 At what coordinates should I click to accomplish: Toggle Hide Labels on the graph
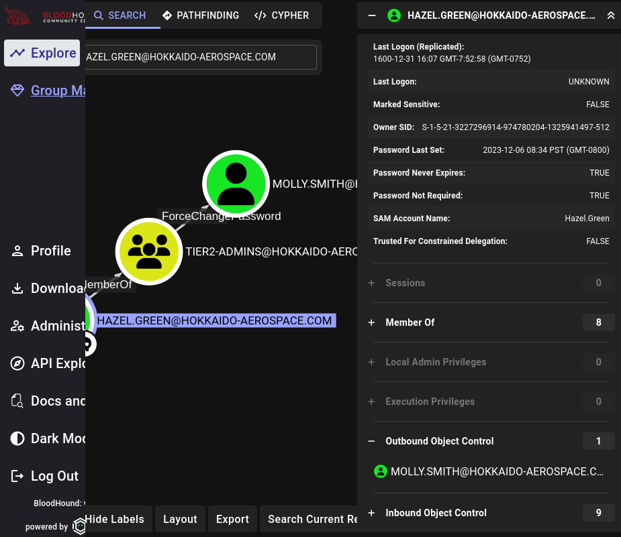tap(114, 519)
